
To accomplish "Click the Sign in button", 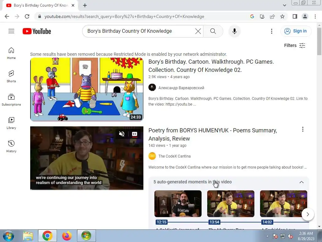I will 296,31.
